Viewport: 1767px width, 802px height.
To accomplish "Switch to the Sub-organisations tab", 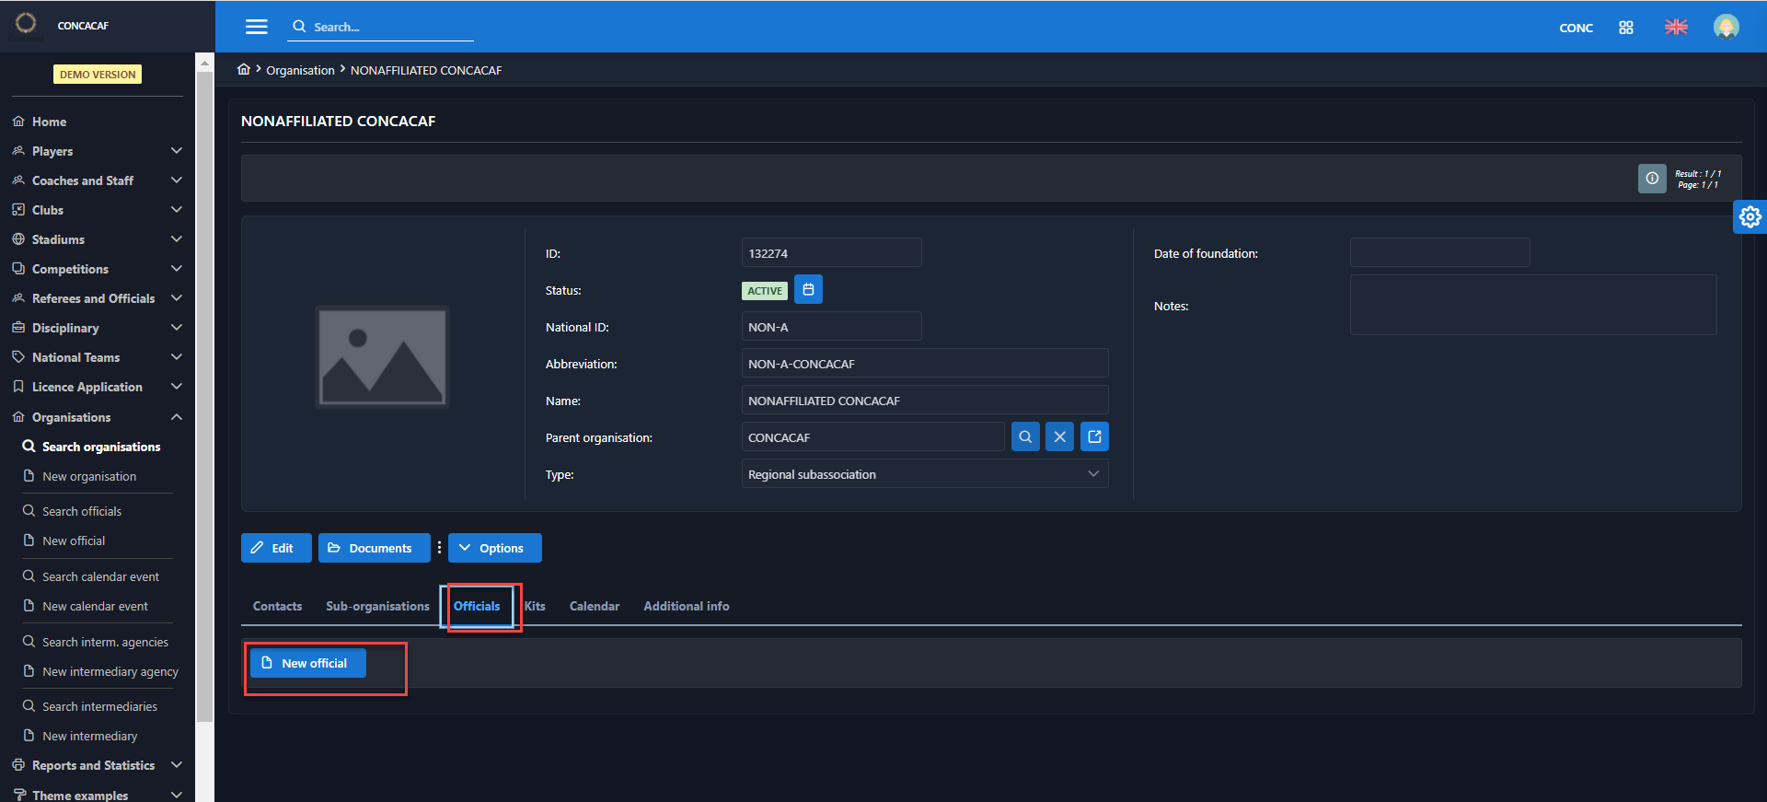I will (377, 606).
